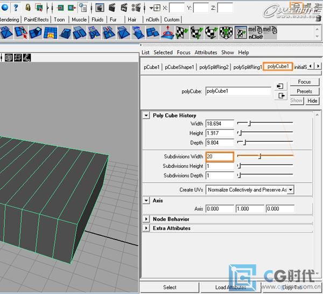Click shelf icon with red cursor arrow

click(21, 32)
